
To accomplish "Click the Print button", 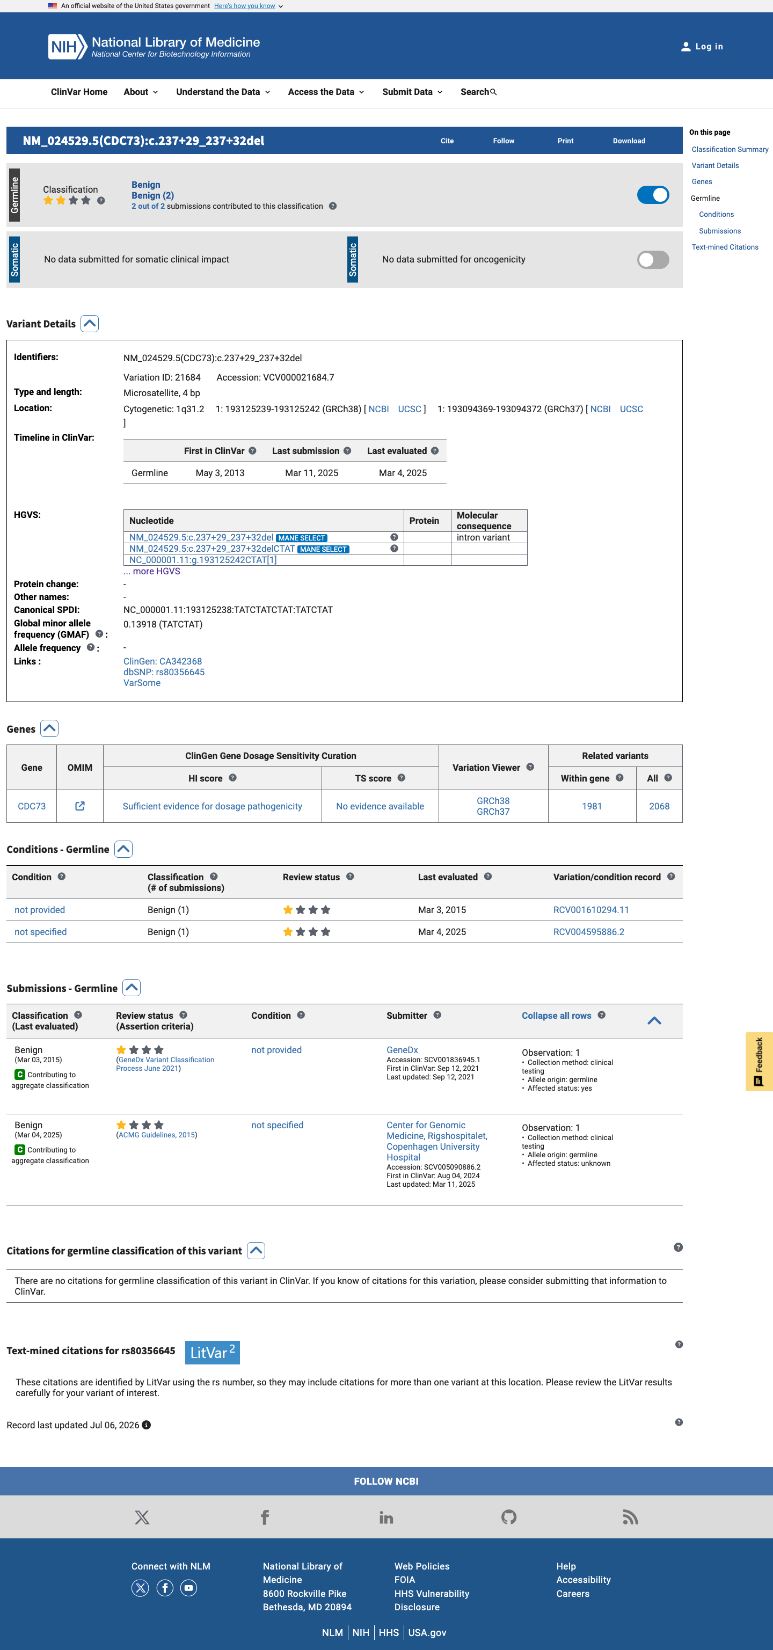I will coord(565,141).
